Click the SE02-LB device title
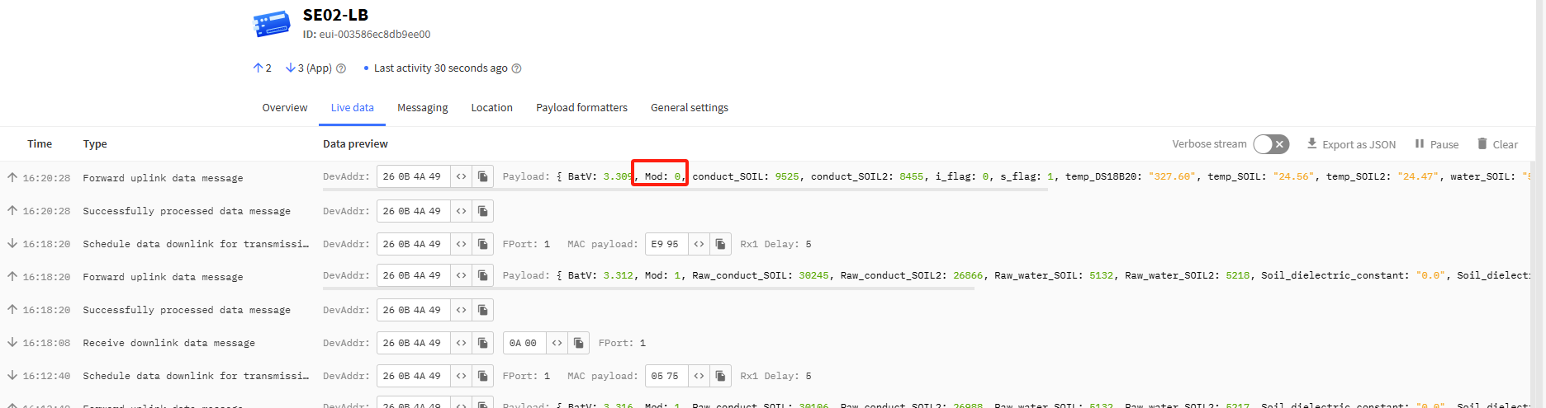This screenshot has height=408, width=1546. (x=335, y=15)
